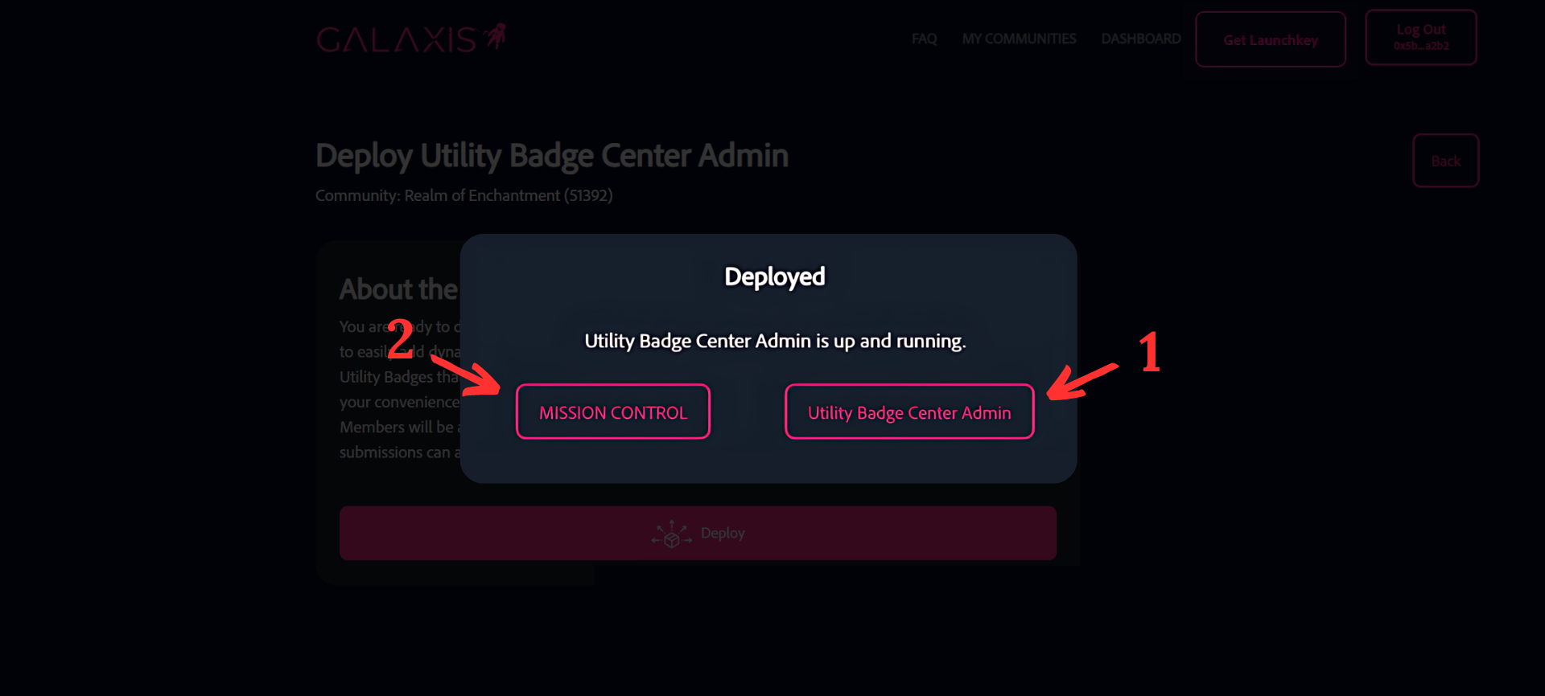Screen dimensions: 1545x696
Task: Click the Galaxis logo wordmark
Action: (396, 39)
